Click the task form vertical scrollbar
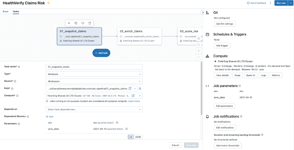This screenshot has height=150, width=294. (x=201, y=88)
